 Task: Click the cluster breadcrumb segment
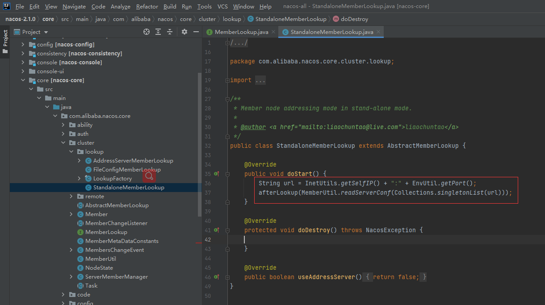tap(207, 19)
